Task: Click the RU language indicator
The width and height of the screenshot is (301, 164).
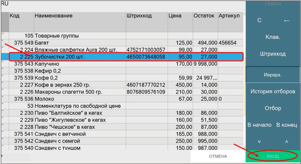Action: pyautogui.click(x=5, y=4)
